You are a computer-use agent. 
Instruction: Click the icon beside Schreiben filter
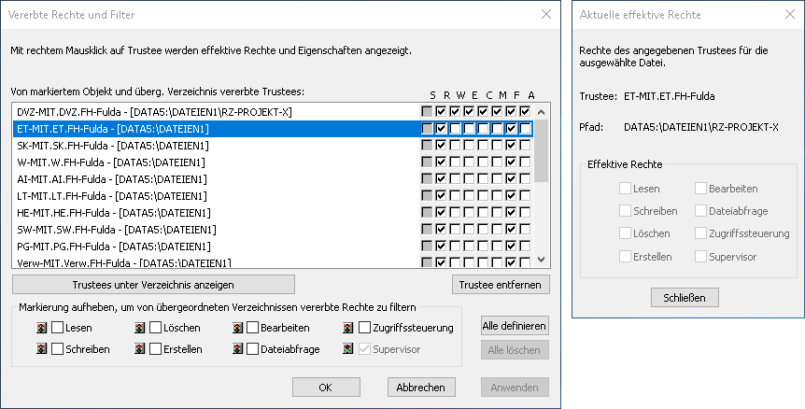(41, 349)
